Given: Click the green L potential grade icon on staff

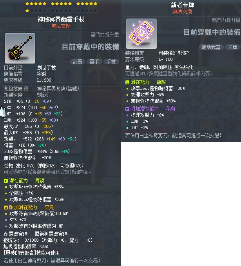Looking at the screenshot, I should [x=6, y=181].
